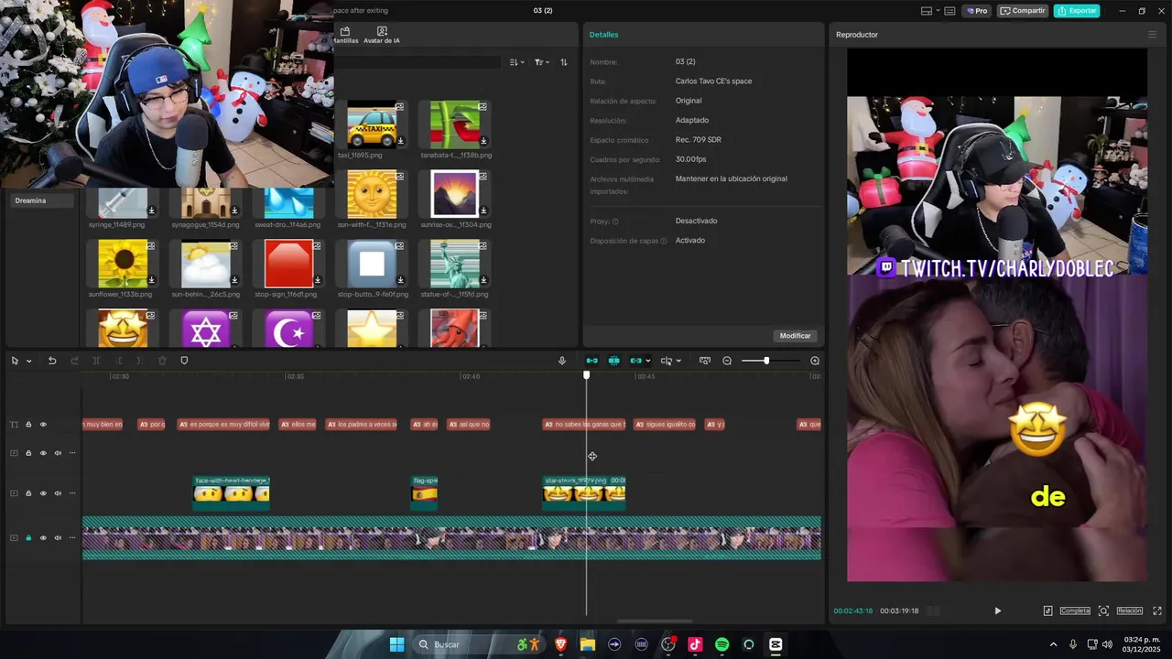Image resolution: width=1172 pixels, height=659 pixels.
Task: Switch to the Plantillas tab
Action: tap(345, 35)
